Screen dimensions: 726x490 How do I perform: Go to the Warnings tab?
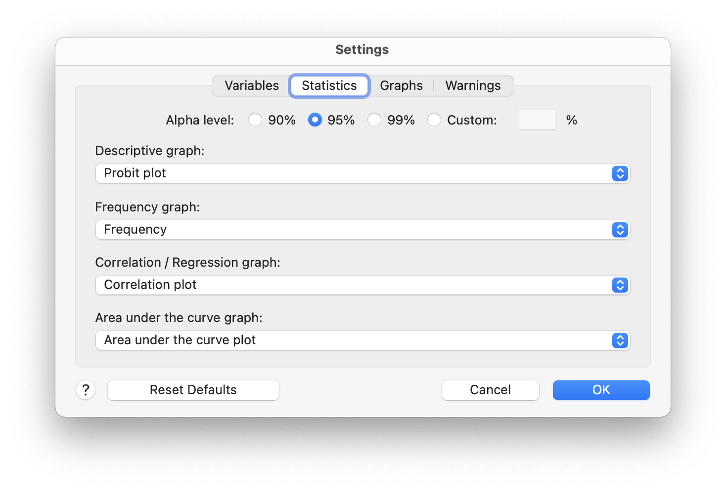click(x=473, y=86)
